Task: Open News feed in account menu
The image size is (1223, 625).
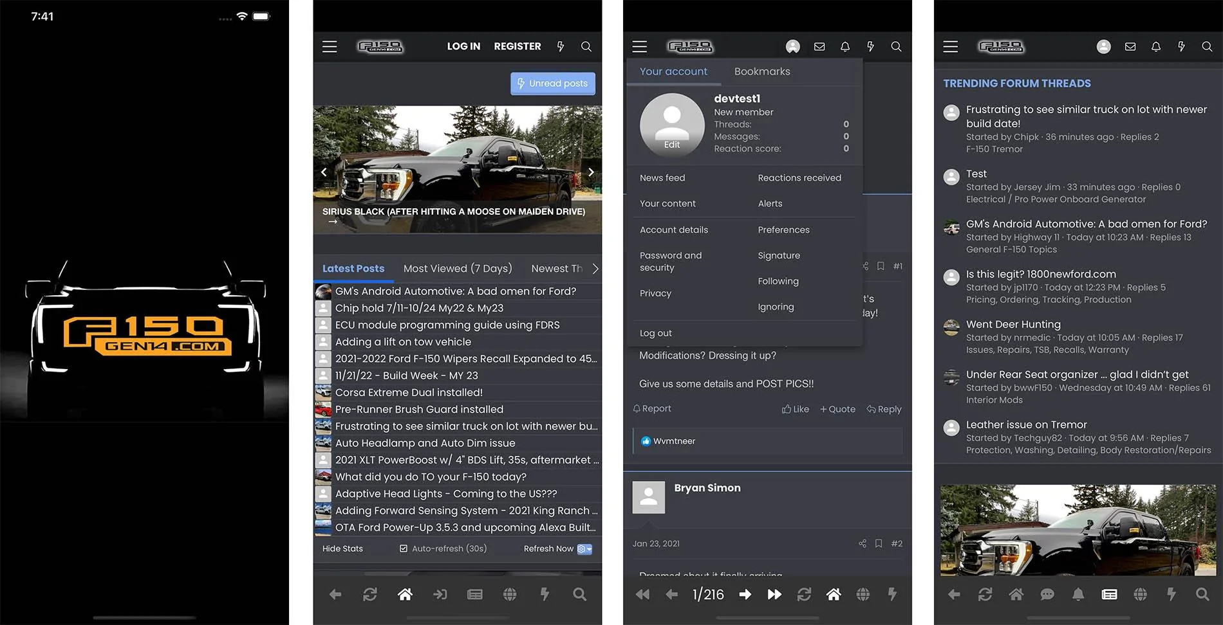Action: click(x=662, y=178)
